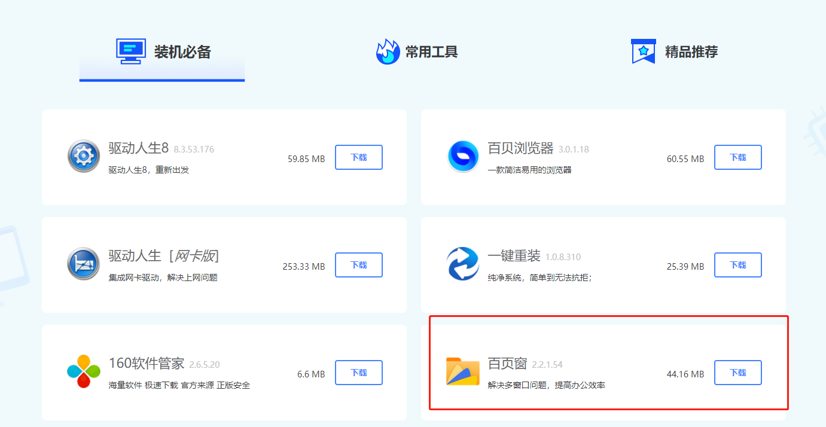
Task: Click the 驱动人生 网卡版 app icon
Action: [x=84, y=264]
